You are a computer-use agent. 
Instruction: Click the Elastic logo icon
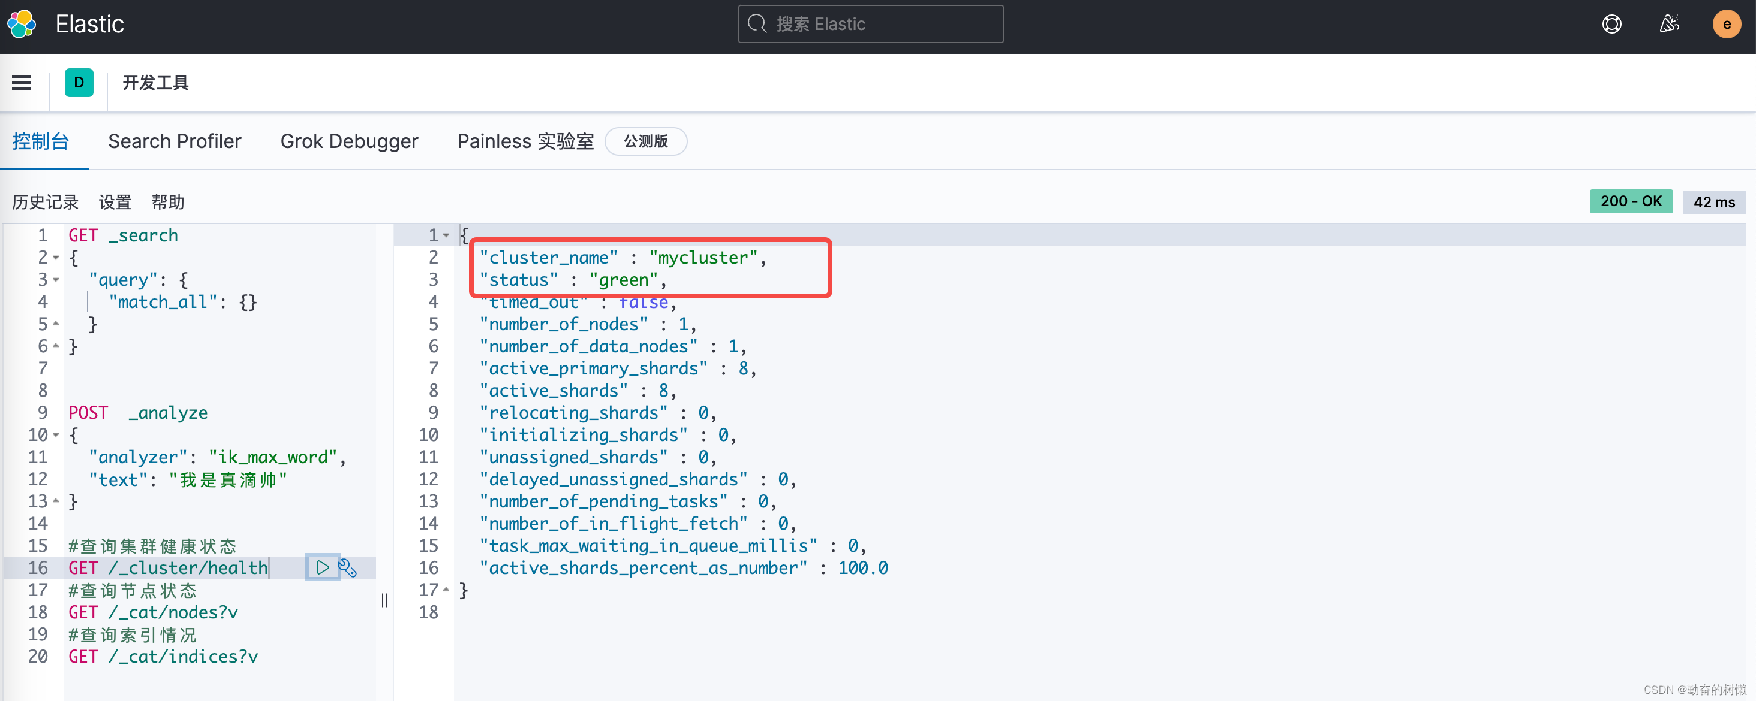tap(22, 24)
